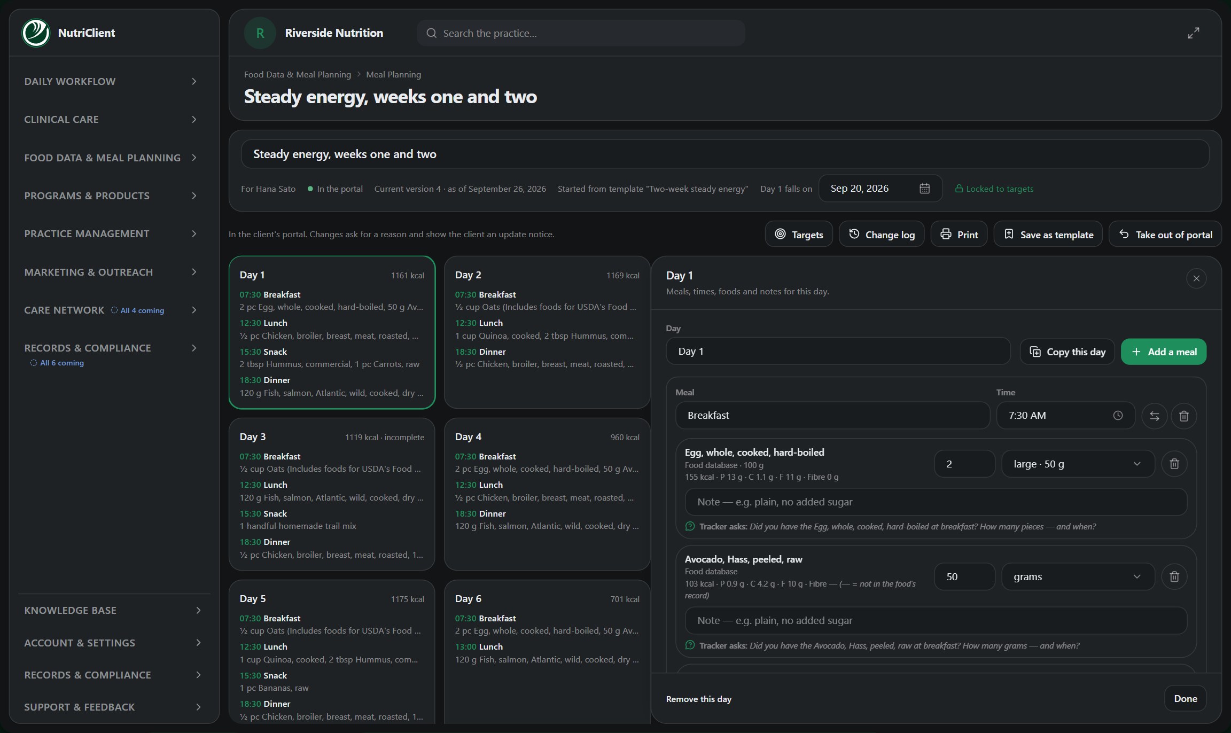Click the clock icon in Time field
Image resolution: width=1231 pixels, height=733 pixels.
click(x=1118, y=416)
